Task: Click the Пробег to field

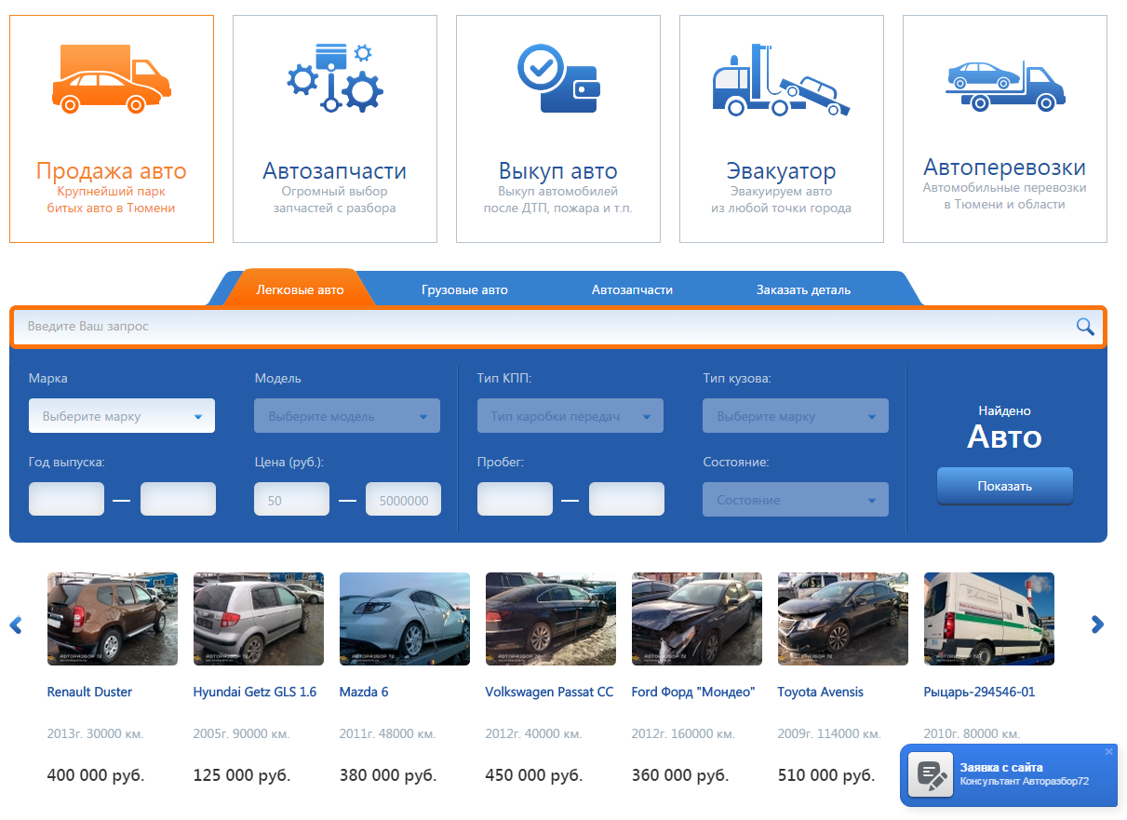Action: click(626, 499)
